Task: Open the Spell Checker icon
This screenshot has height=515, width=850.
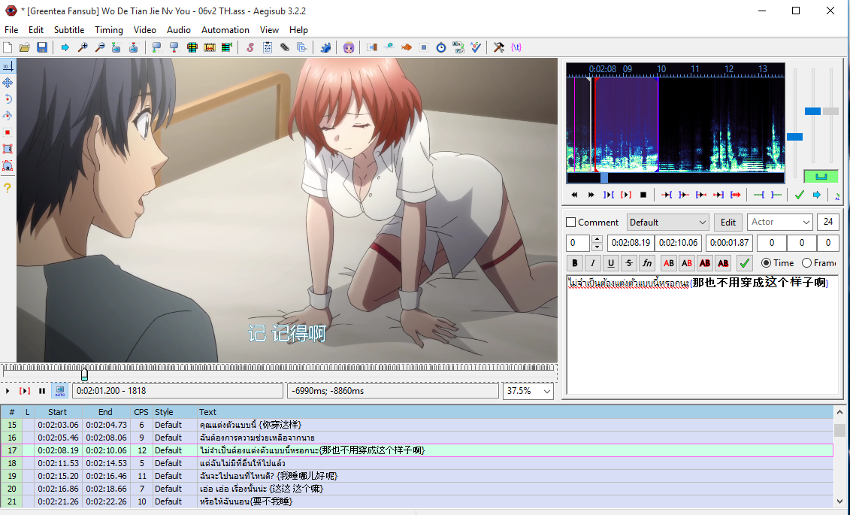Action: [476, 47]
